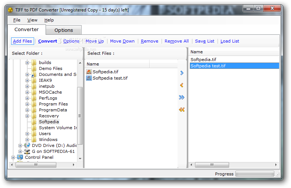Screen dimensions: 291x188
Task: Click the Name header of the output list
Action: tap(234, 52)
